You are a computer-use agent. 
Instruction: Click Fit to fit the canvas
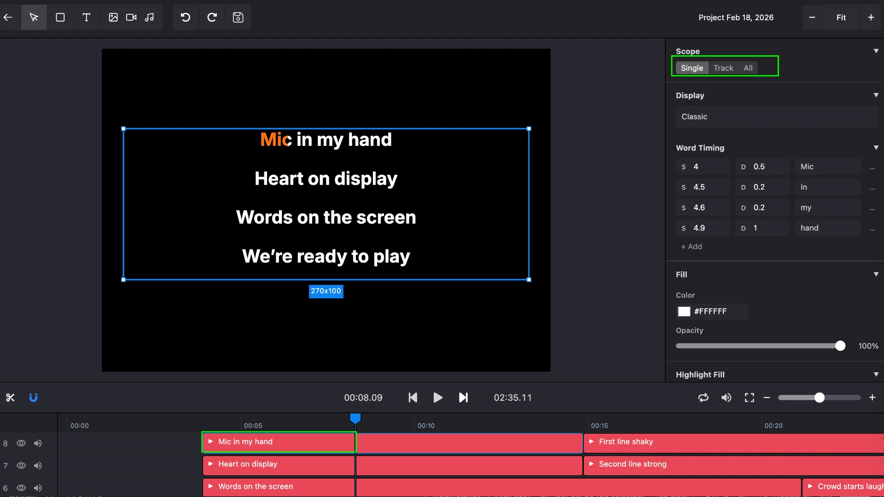pyautogui.click(x=841, y=17)
